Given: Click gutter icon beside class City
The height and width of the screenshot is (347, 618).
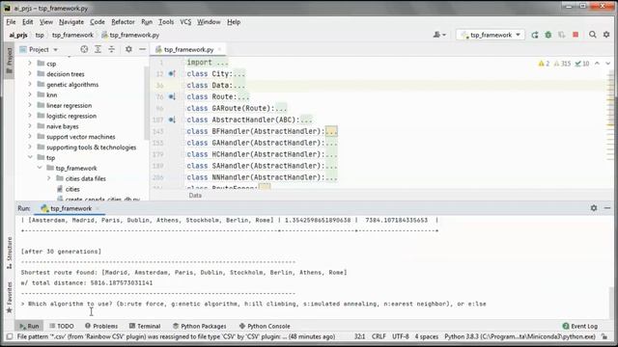Looking at the screenshot, I should click(x=172, y=73).
